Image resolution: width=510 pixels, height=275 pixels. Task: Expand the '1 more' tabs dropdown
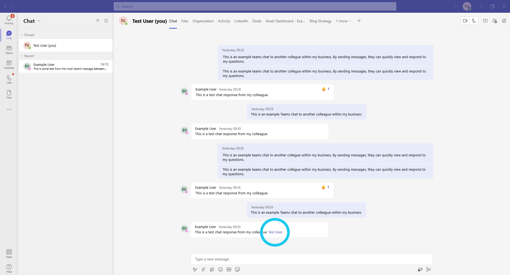[x=343, y=21]
